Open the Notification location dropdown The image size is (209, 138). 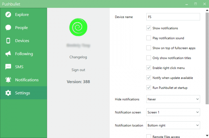(x=173, y=125)
